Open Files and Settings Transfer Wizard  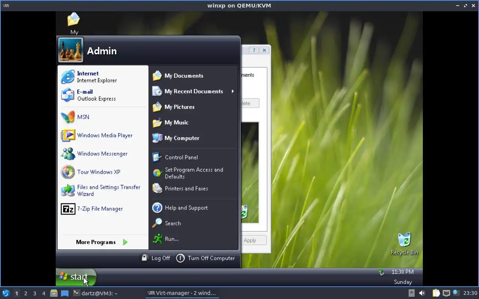[103, 190]
